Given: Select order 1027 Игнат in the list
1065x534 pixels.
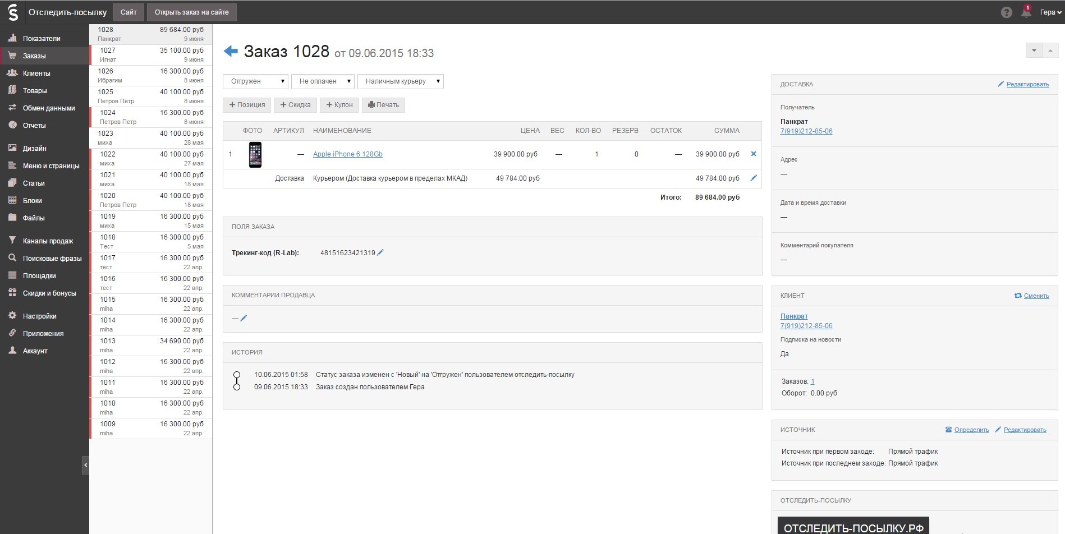Looking at the screenshot, I should 151,55.
